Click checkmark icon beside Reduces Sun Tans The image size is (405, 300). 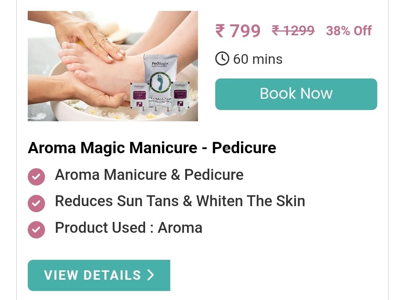point(36,203)
